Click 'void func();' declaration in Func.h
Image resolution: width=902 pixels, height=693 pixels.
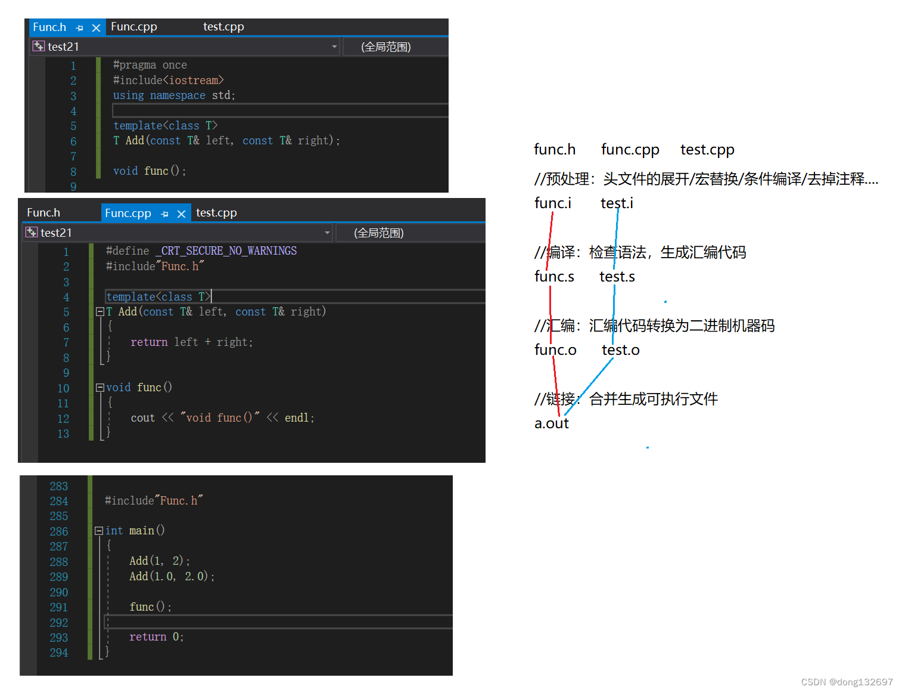point(150,171)
